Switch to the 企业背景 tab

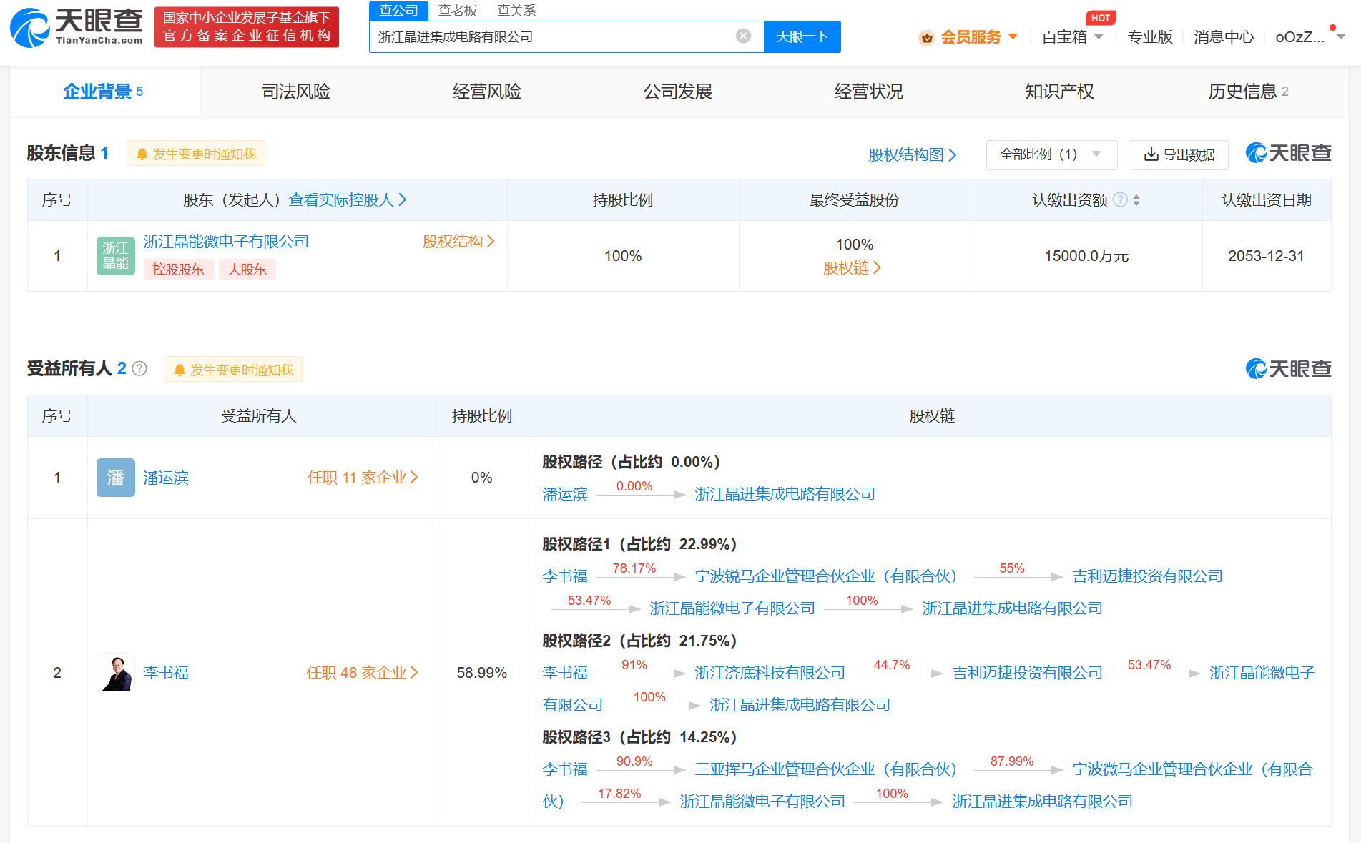point(104,92)
